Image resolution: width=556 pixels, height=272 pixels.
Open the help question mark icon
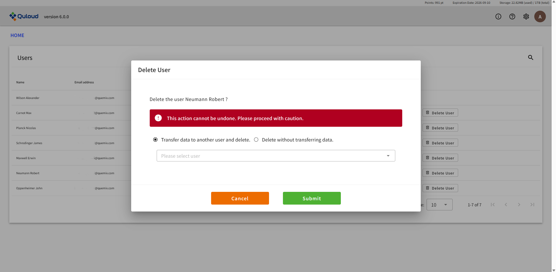click(512, 16)
